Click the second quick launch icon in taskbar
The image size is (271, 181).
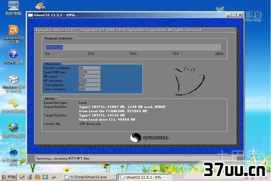(30, 177)
